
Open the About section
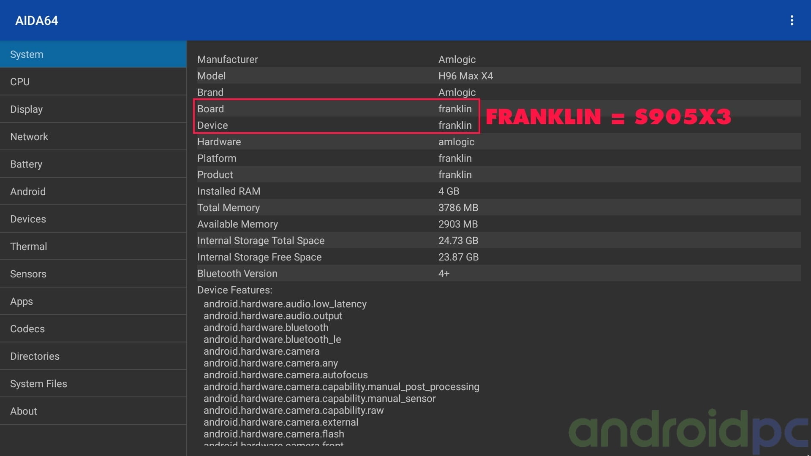[93, 411]
